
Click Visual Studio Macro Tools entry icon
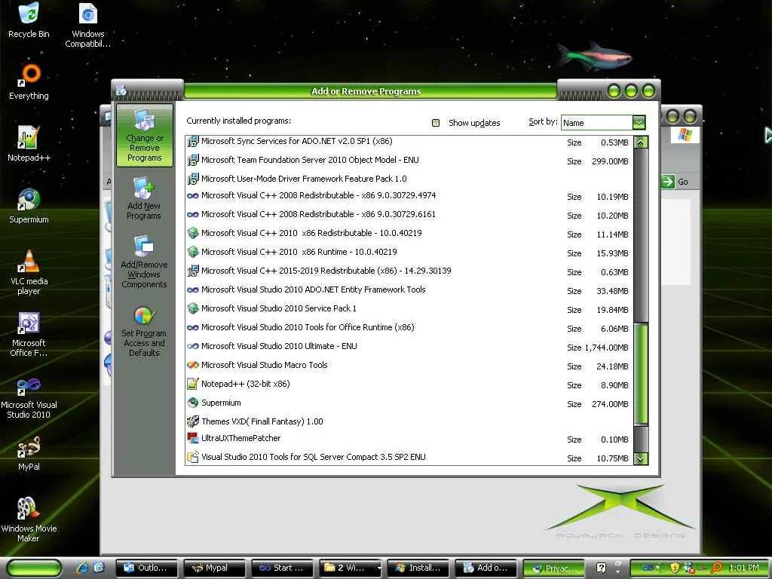pyautogui.click(x=193, y=365)
